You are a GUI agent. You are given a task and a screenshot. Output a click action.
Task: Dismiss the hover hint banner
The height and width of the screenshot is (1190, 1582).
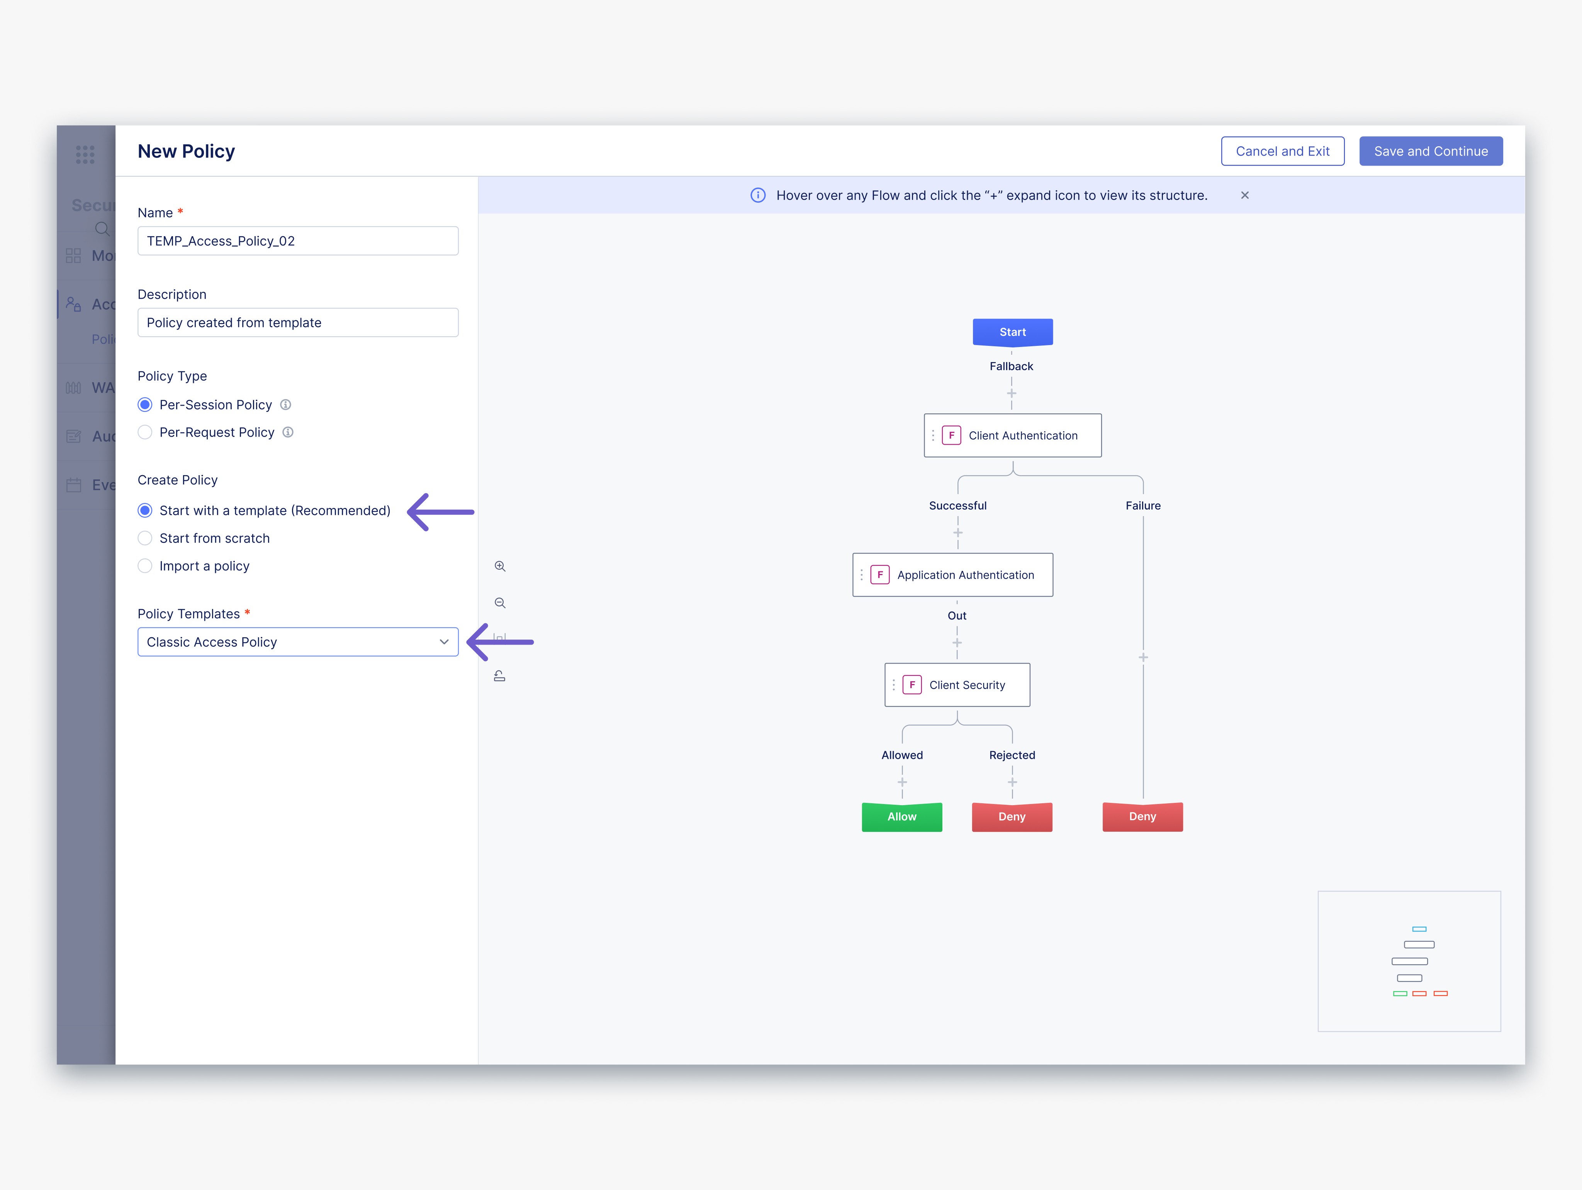(1244, 195)
